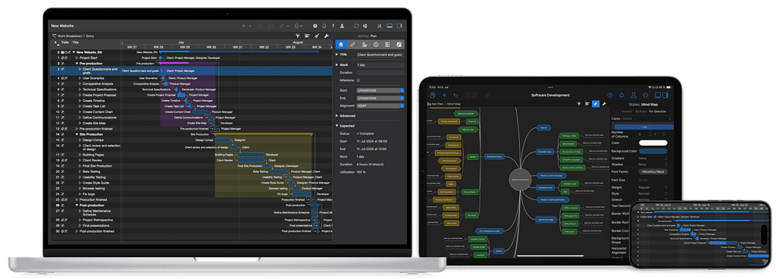Open the bell icon in iPad toolbar
Screen dimensions: 776x279
pos(621,95)
